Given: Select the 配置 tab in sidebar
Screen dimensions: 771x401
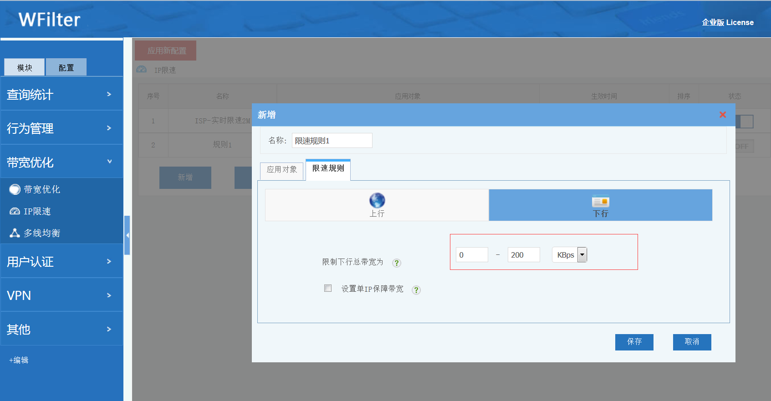Looking at the screenshot, I should coord(66,67).
